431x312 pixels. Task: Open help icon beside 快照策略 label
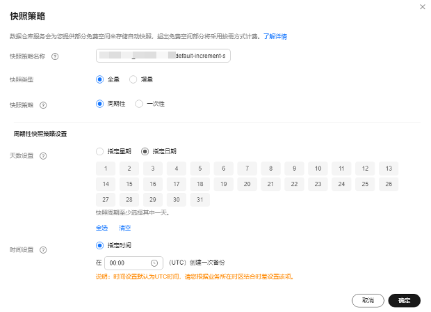(43, 105)
